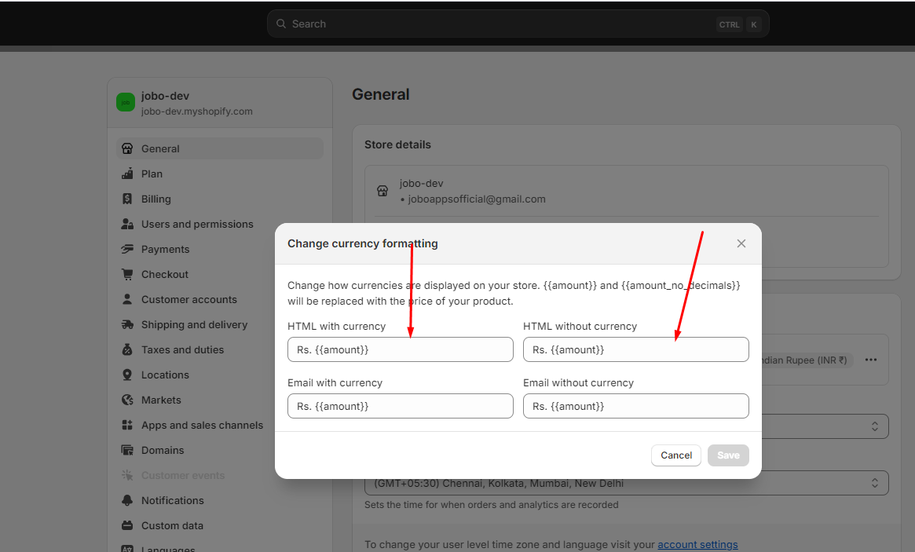The width and height of the screenshot is (915, 552).
Task: Click the Plan chart icon
Action: [x=127, y=174]
